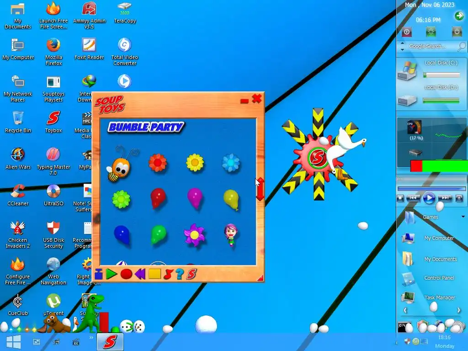Open CueClub desktop shortcut
This screenshot has width=468, height=351.
pos(18,304)
